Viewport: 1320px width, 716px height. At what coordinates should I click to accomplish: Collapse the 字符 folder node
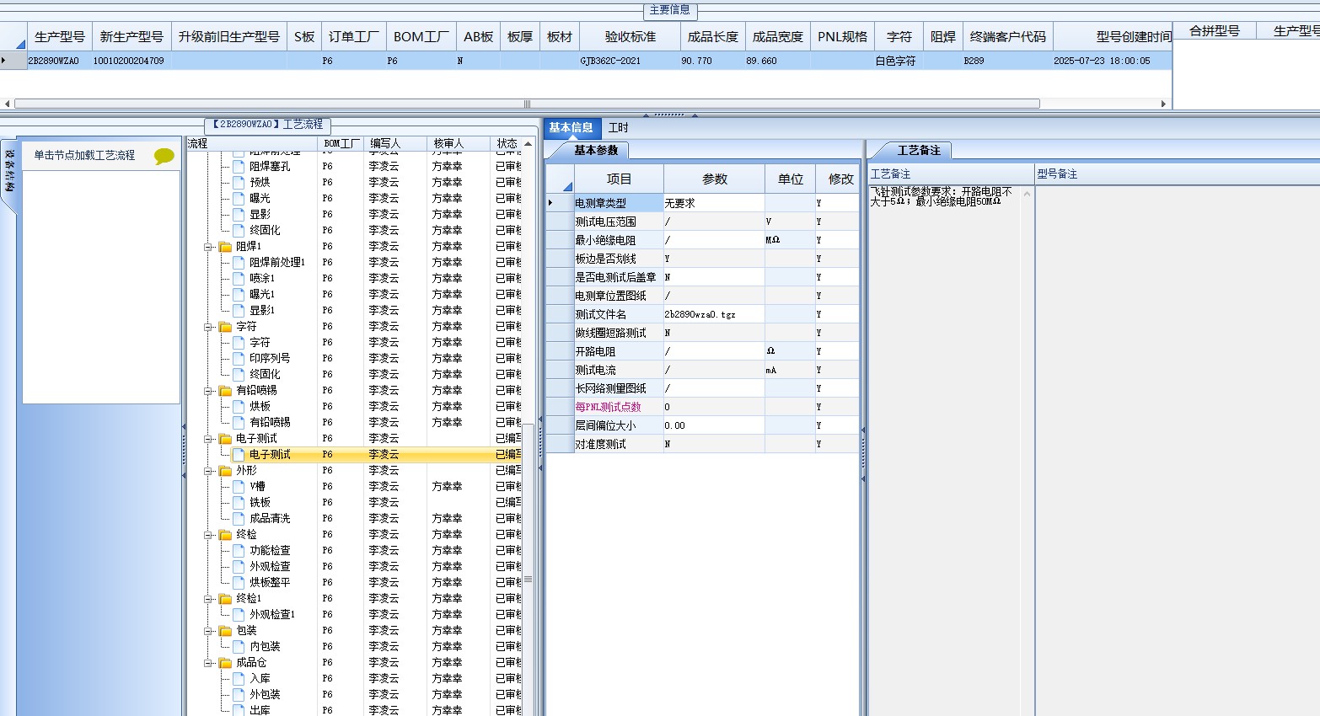[x=208, y=327]
